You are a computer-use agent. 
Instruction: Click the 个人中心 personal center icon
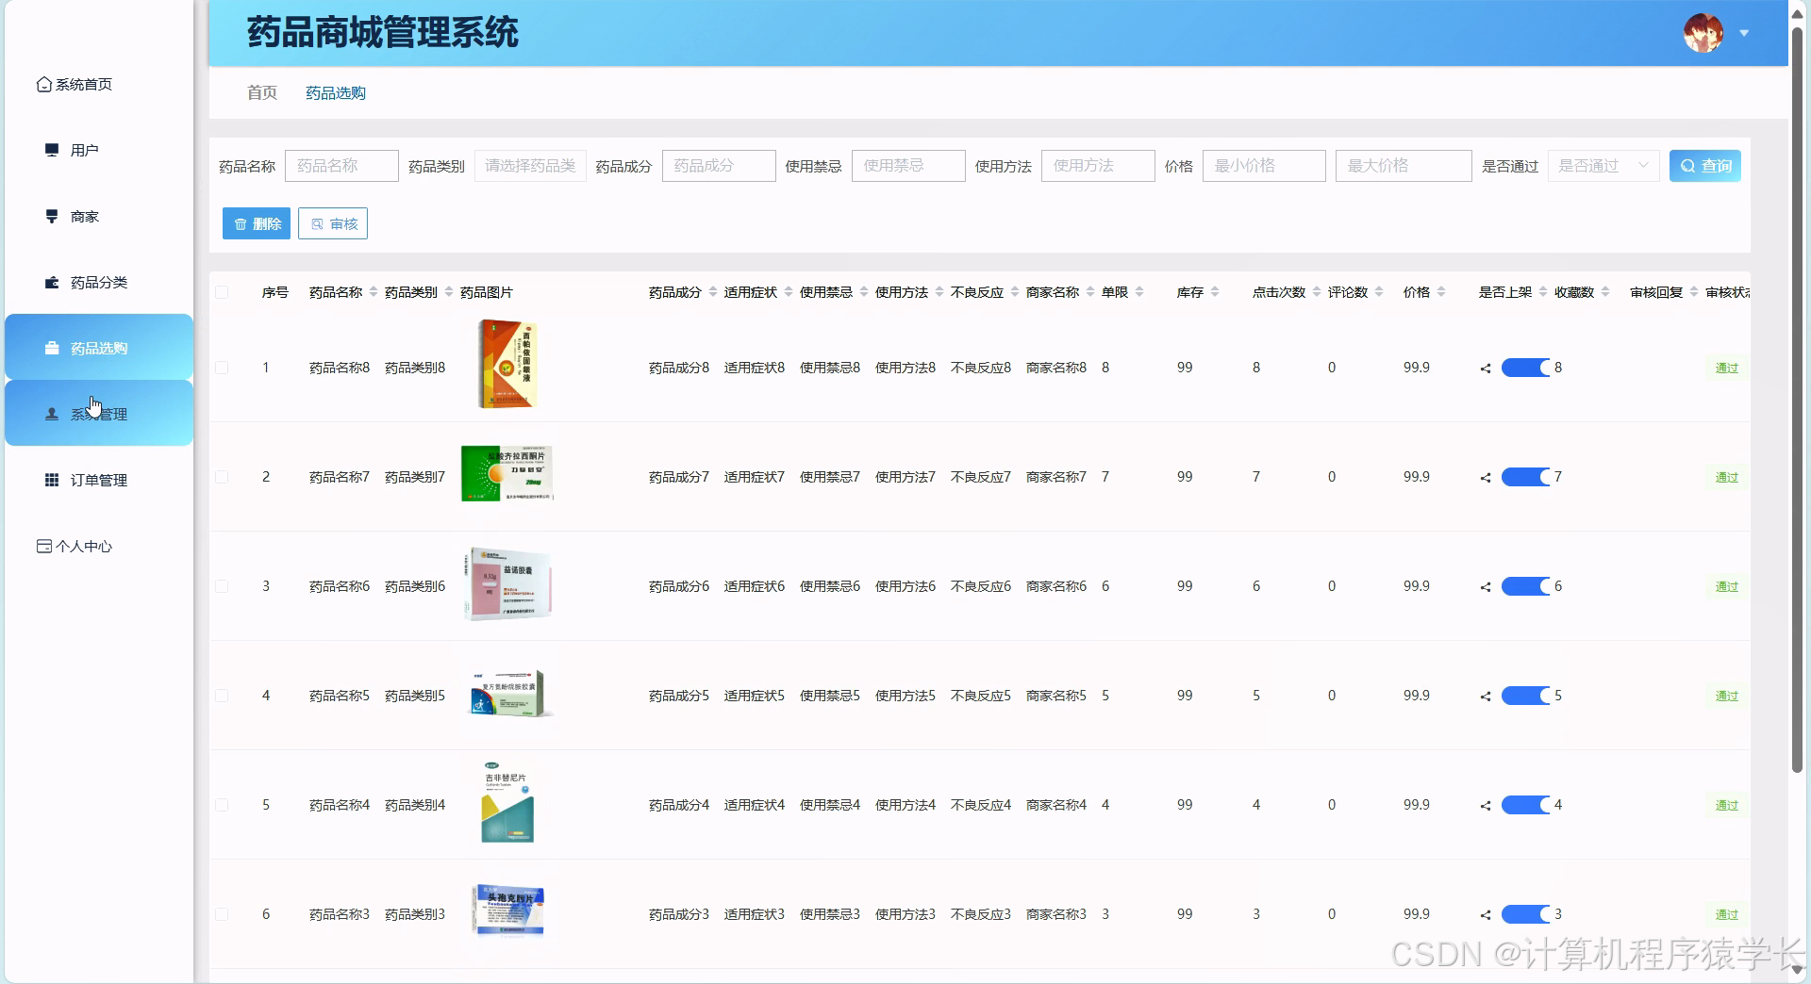[x=42, y=546]
